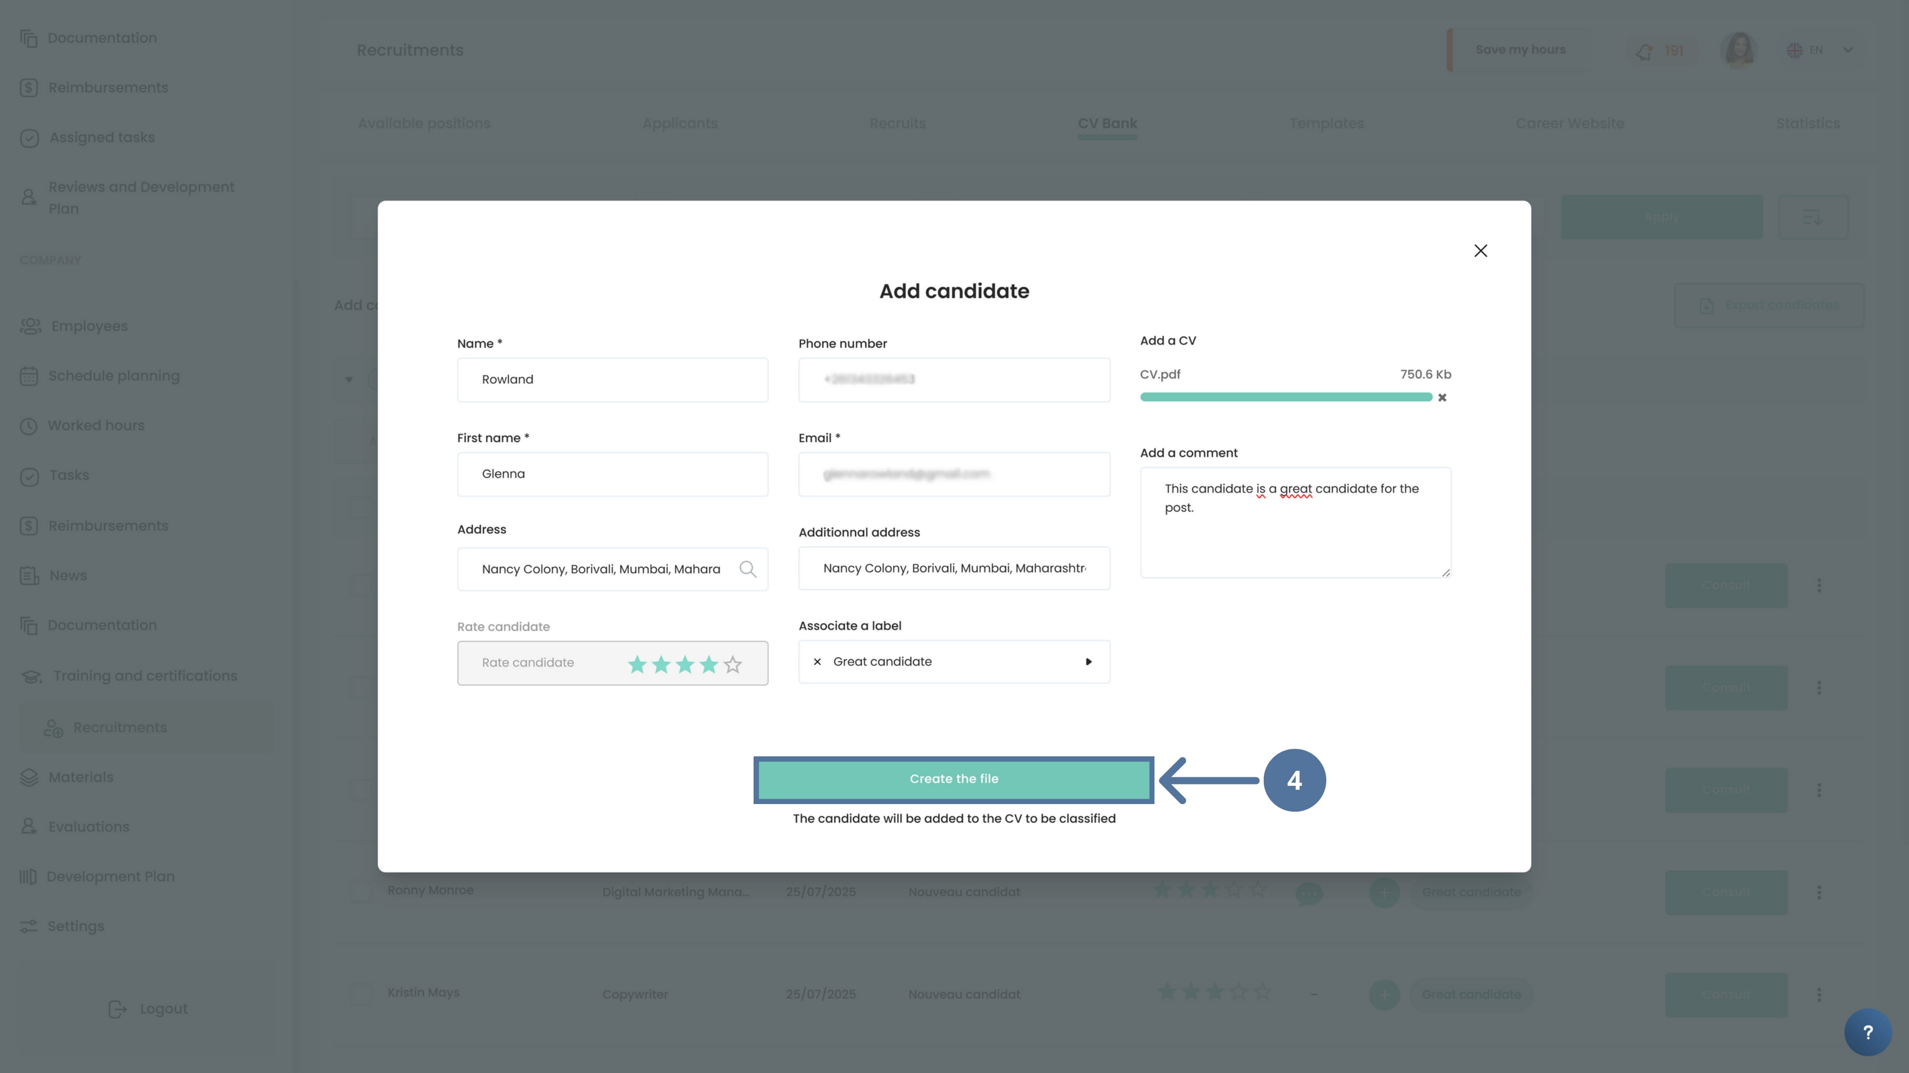This screenshot has width=1909, height=1073.
Task: Switch to Statistics tab
Action: (1807, 124)
